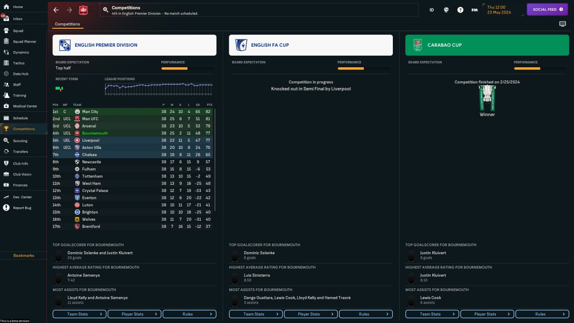
Task: Click the Carabao Cup trophy image
Action: coord(487,98)
